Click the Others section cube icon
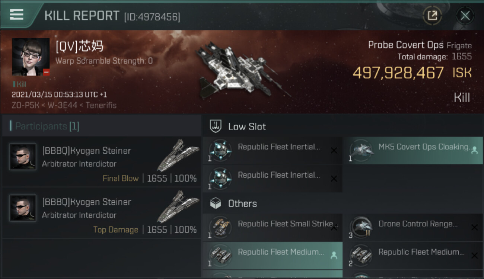This screenshot has height=279, width=484. [x=216, y=203]
